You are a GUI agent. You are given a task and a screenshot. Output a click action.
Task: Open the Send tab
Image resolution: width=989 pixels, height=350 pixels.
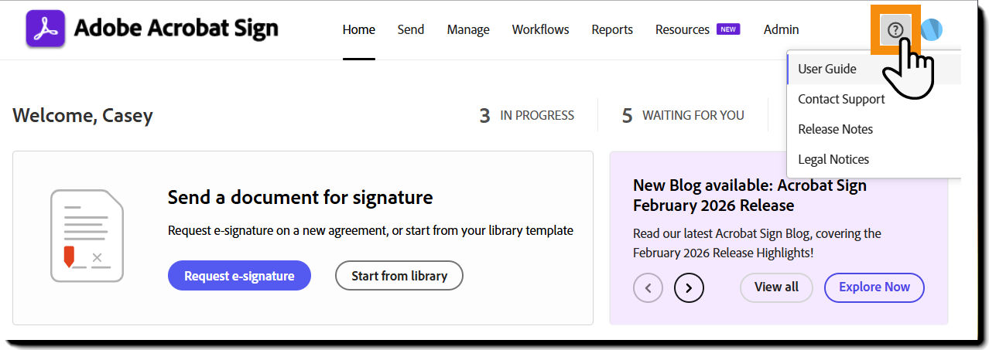(411, 30)
